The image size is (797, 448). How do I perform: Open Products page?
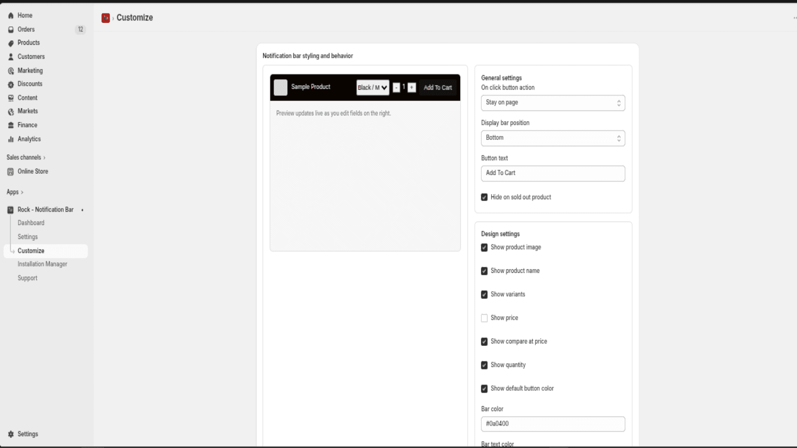[29, 43]
